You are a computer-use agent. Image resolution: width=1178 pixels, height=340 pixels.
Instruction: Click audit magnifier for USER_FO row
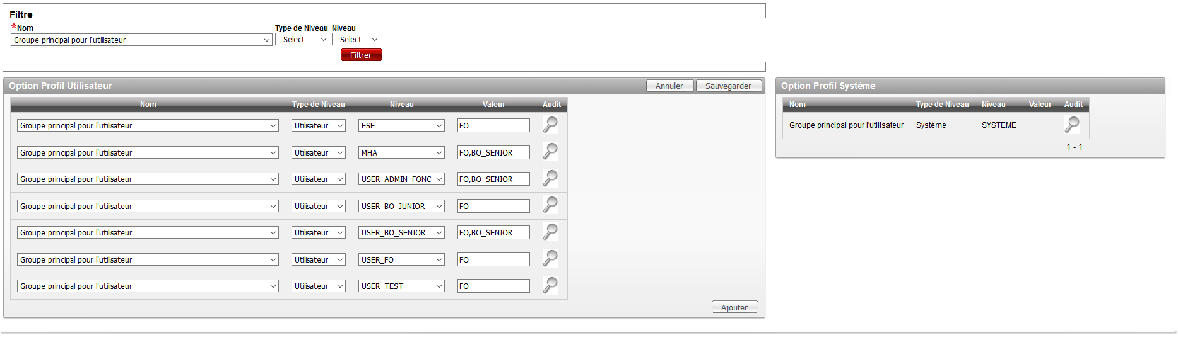[550, 259]
